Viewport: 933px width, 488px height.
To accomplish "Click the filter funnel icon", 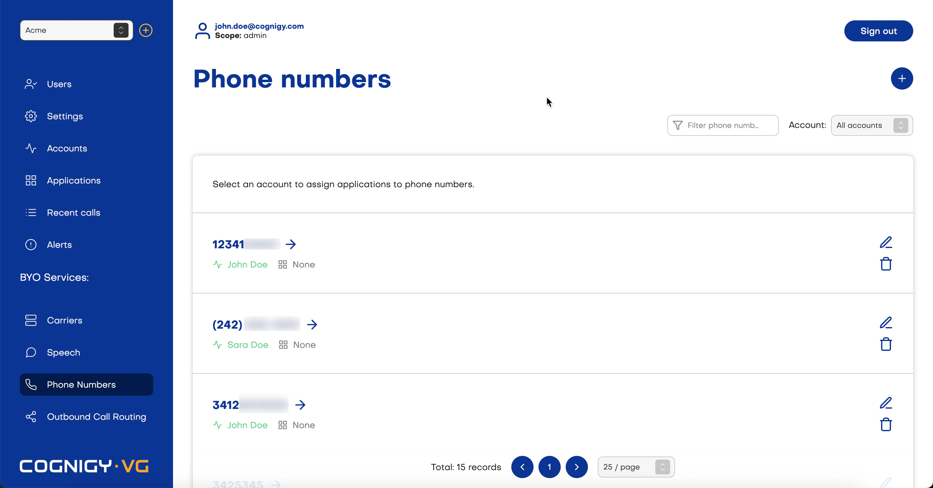I will tap(678, 125).
